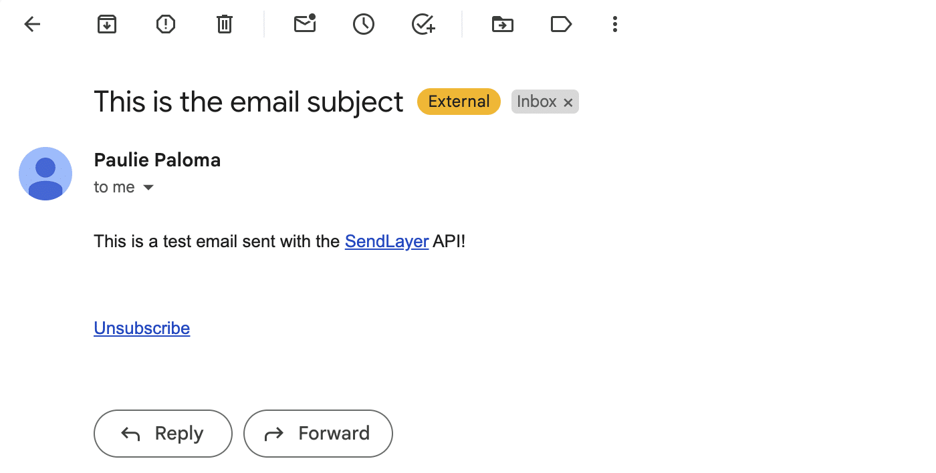The image size is (936, 473).
Task: Mark the email as unread
Action: point(305,24)
